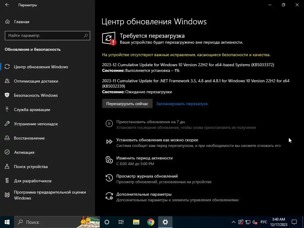The height and width of the screenshot is (228, 304).
Task: Click Перезагрузить сейчас button
Action: 127,104
